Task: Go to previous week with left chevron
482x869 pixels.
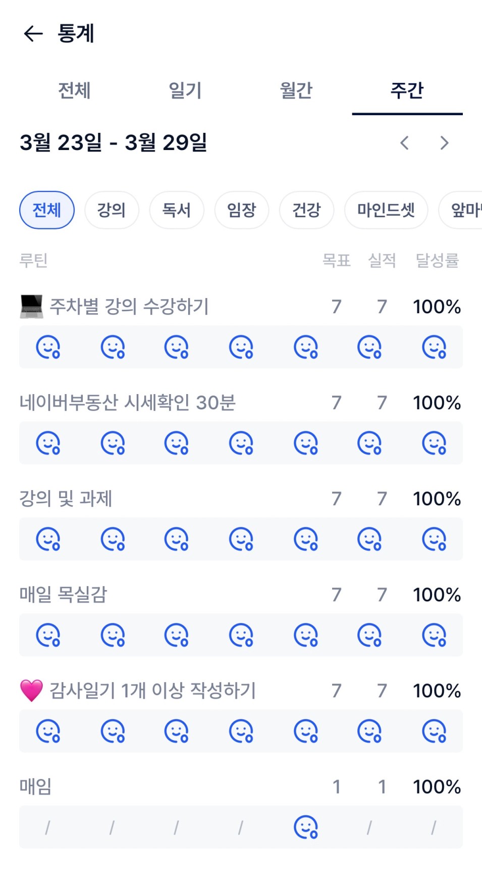Action: tap(404, 143)
